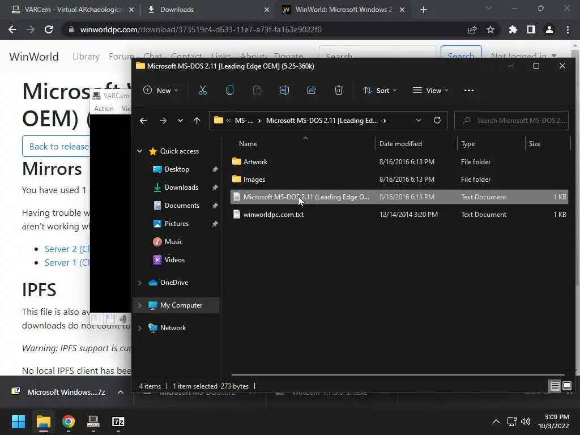Click the Cut scissors icon in Explorer
Screen dimensions: 580x435
203,90
